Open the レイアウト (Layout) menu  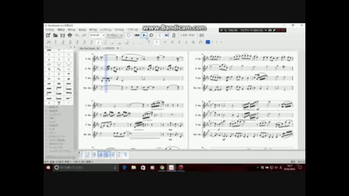(x=106, y=30)
